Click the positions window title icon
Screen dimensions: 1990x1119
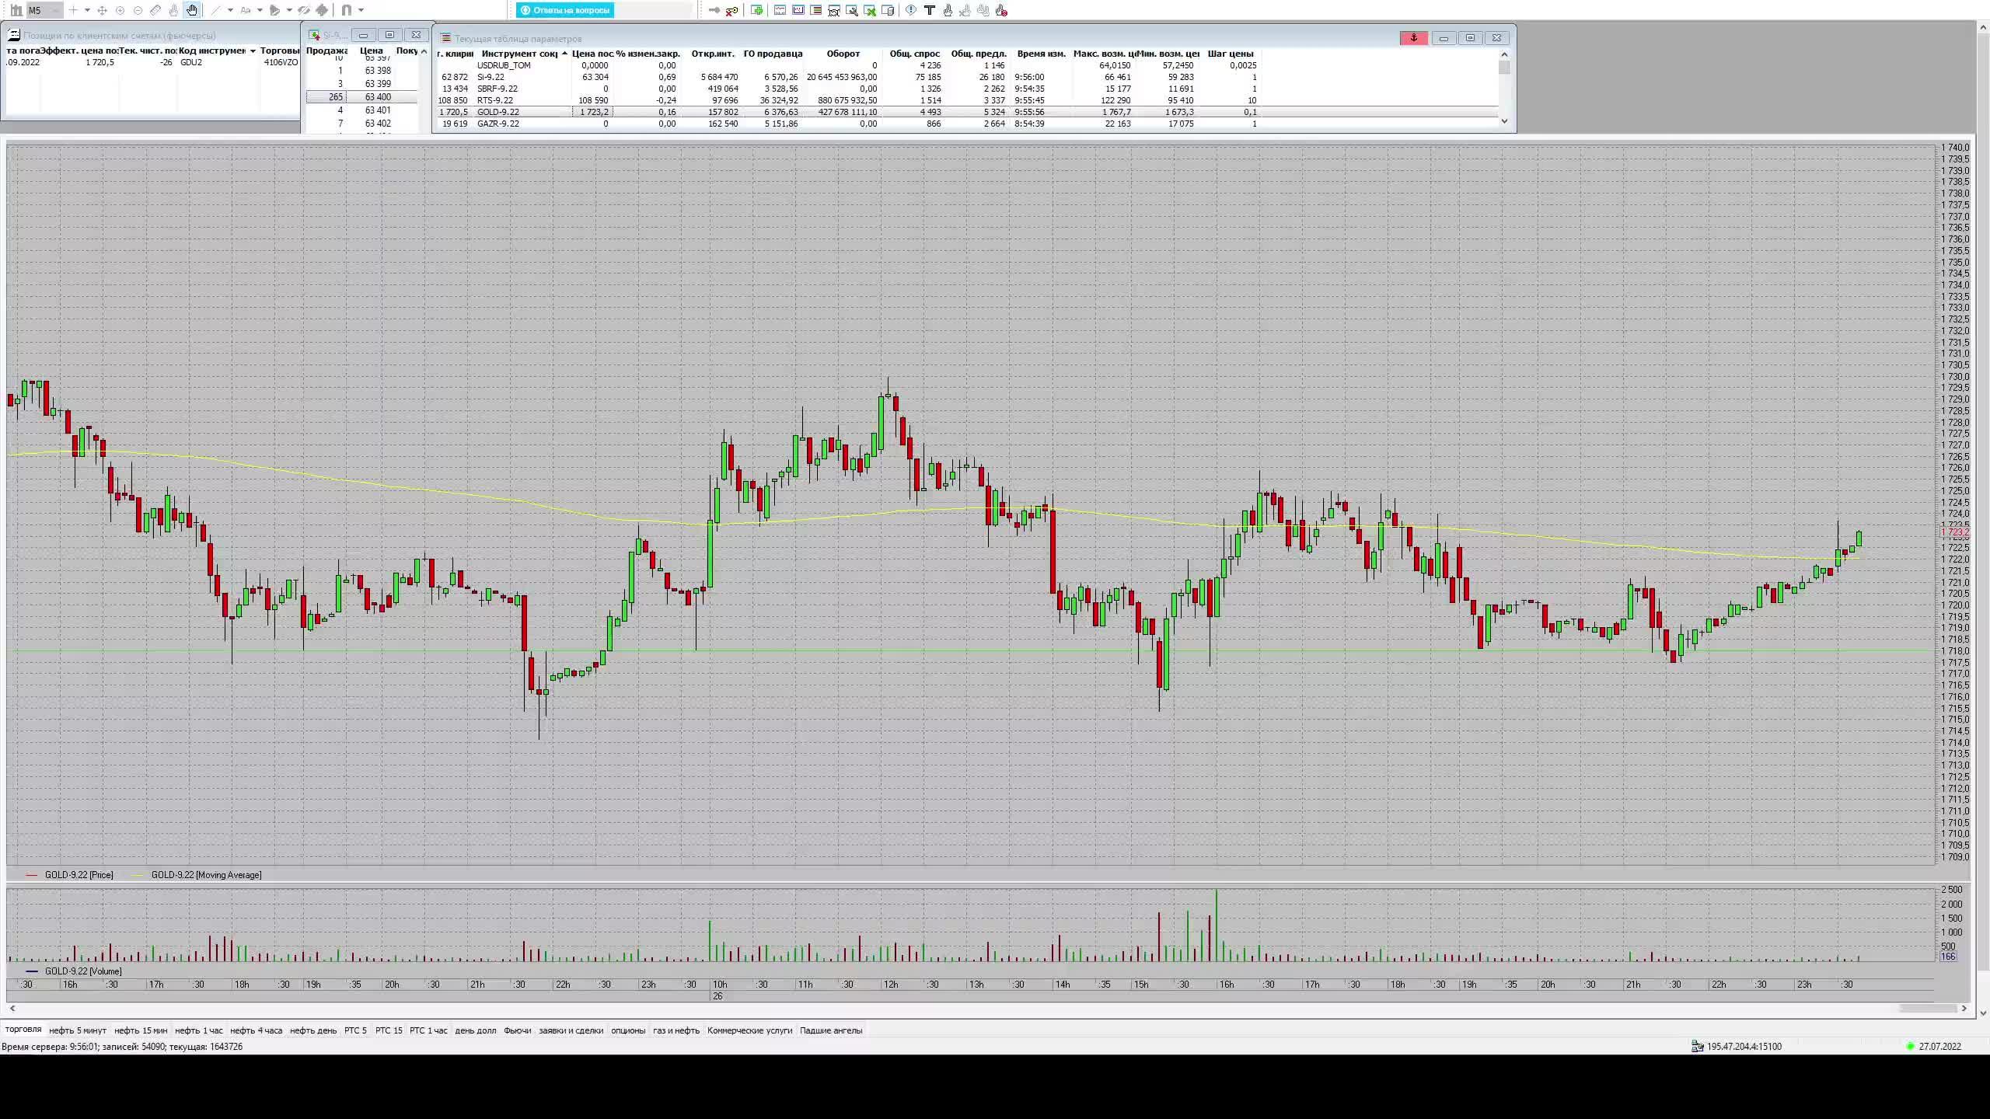point(13,35)
